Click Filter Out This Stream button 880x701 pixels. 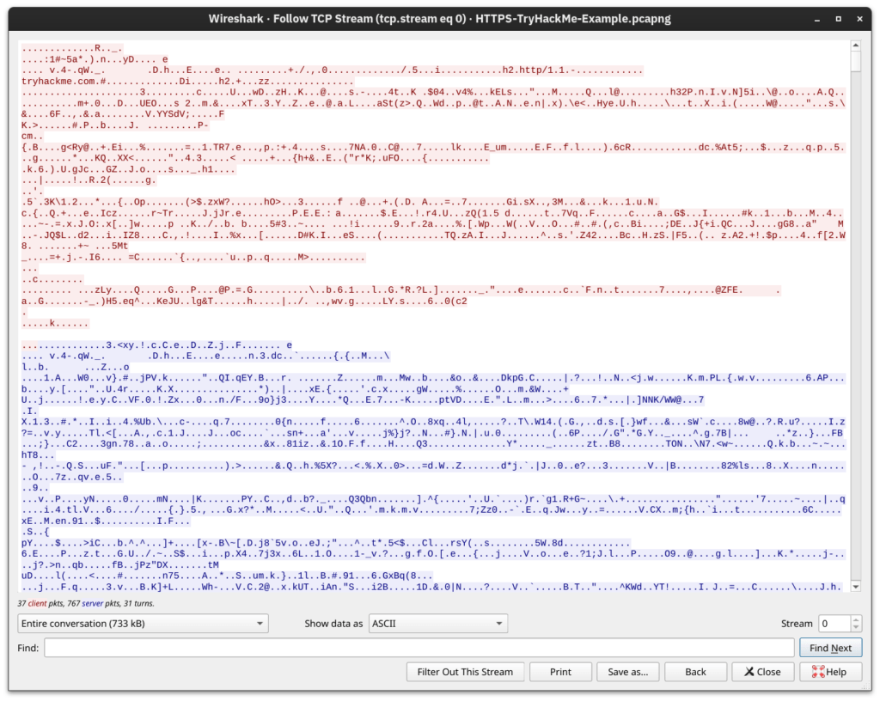coord(465,672)
